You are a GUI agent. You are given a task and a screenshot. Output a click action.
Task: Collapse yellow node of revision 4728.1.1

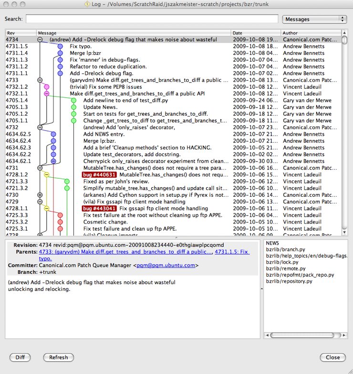(x=47, y=208)
